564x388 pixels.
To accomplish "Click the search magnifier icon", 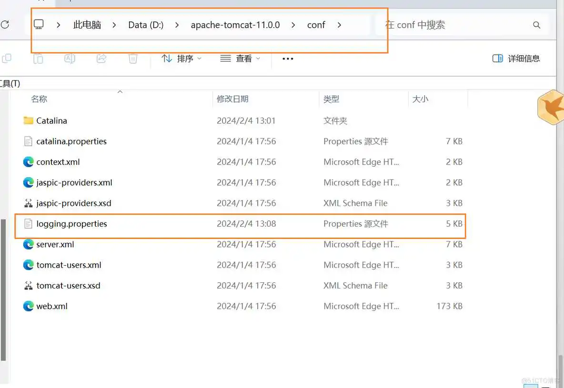I will point(536,25).
